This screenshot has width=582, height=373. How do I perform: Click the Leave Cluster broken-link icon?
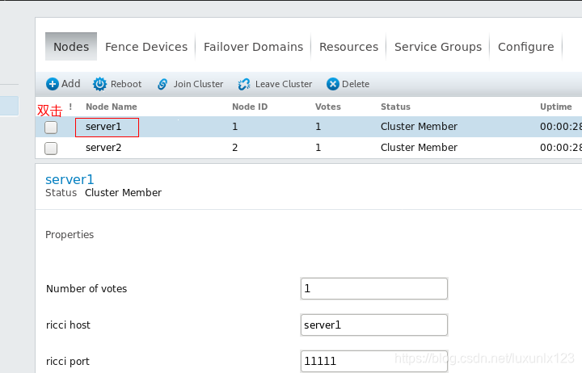click(244, 84)
